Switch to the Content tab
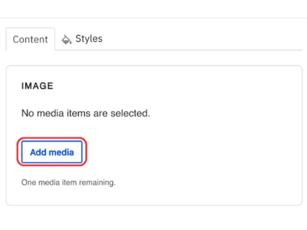This screenshot has height=230, width=307. tap(30, 39)
